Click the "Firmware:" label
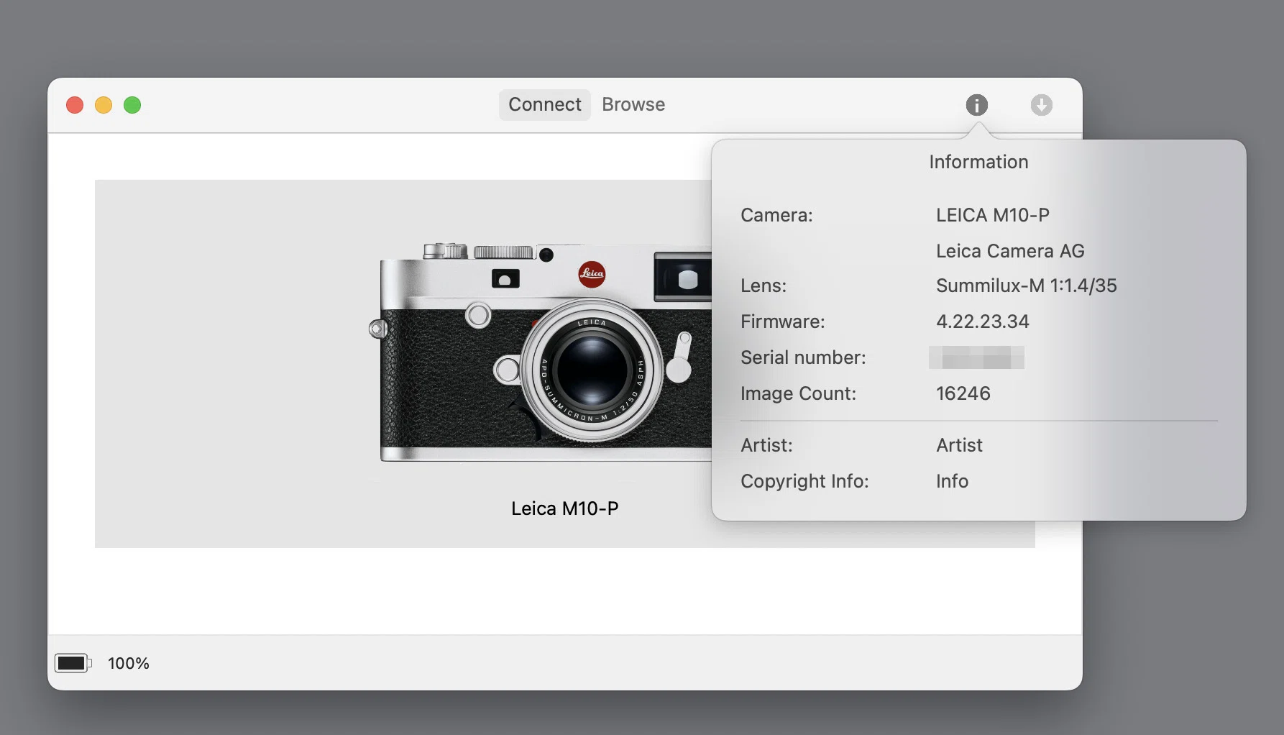The image size is (1284, 735). (x=783, y=321)
